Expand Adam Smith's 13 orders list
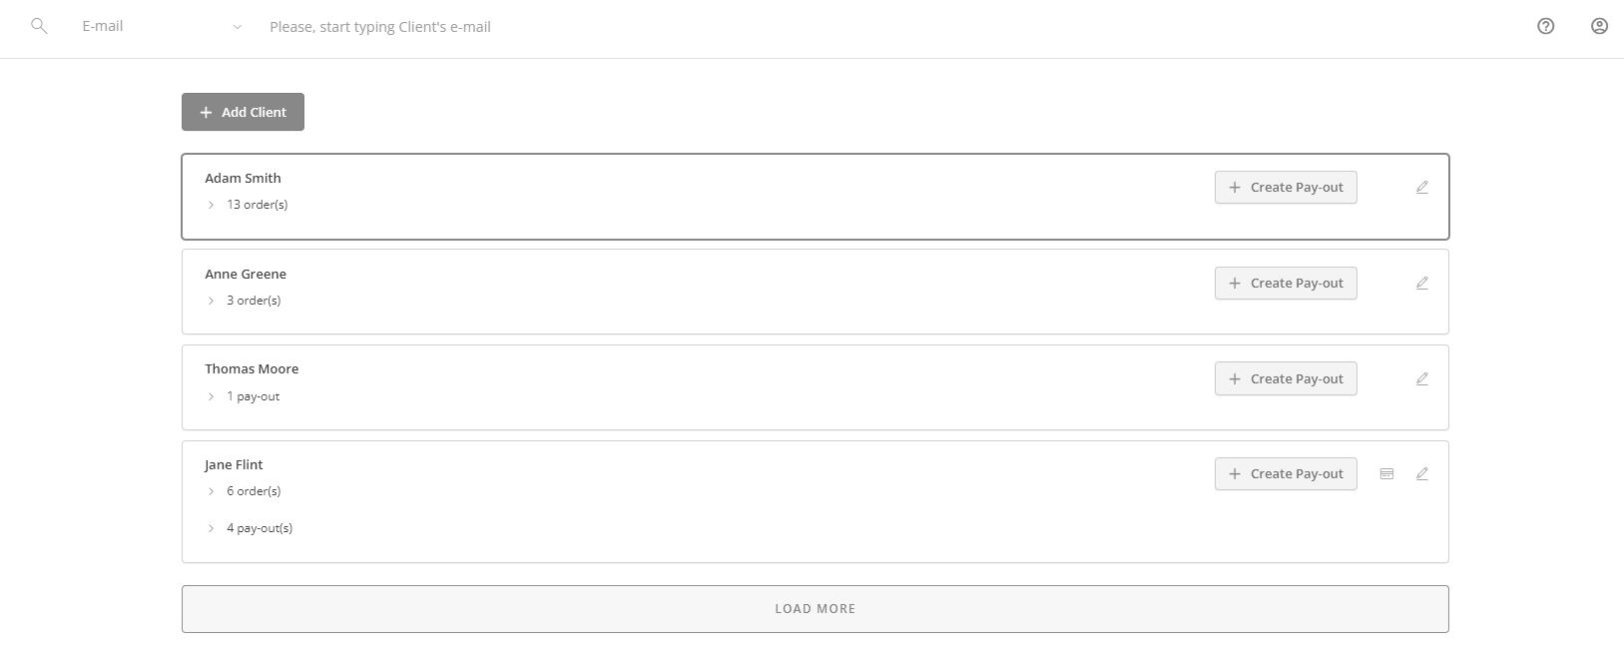 point(210,204)
